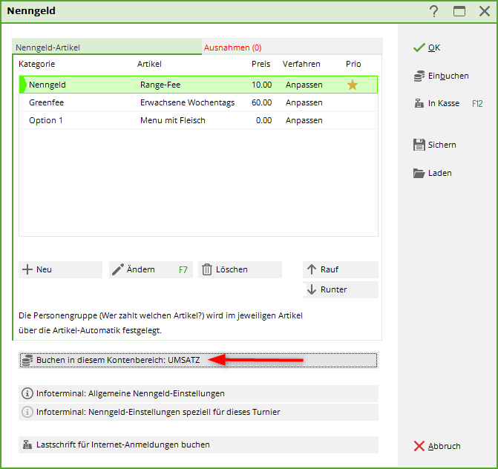The width and height of the screenshot is (498, 469).
Task: Click the Erwachsene Wochentags article cell
Action: coord(187,102)
